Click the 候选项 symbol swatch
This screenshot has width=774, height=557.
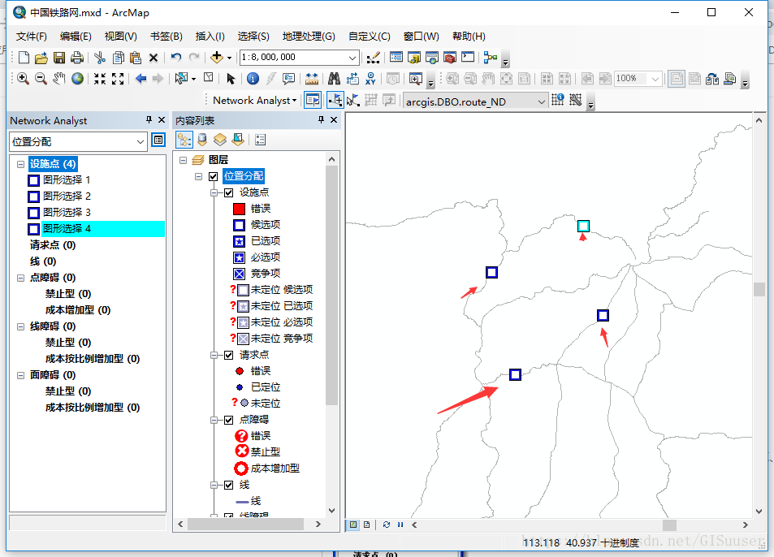[239, 226]
